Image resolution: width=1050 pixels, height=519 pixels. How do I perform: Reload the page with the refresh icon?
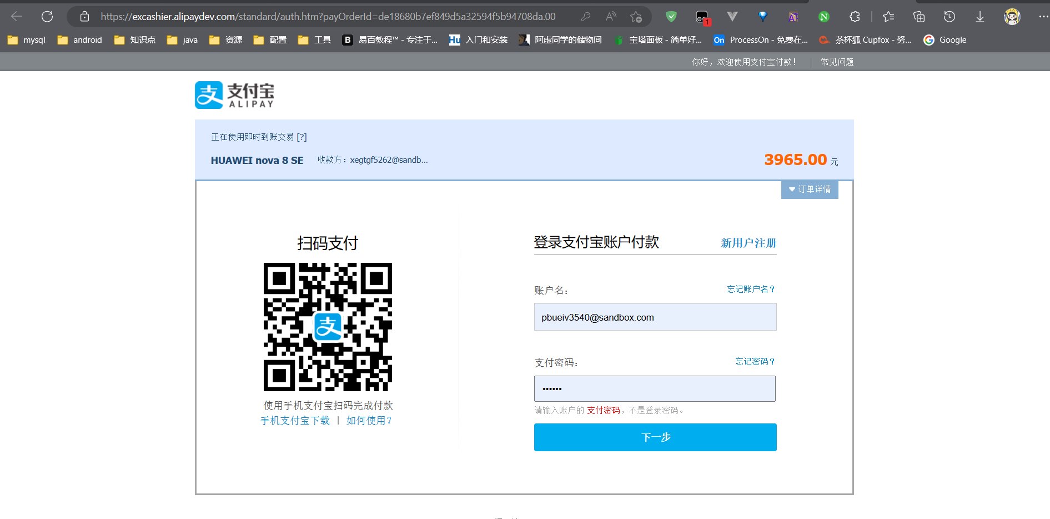47,17
